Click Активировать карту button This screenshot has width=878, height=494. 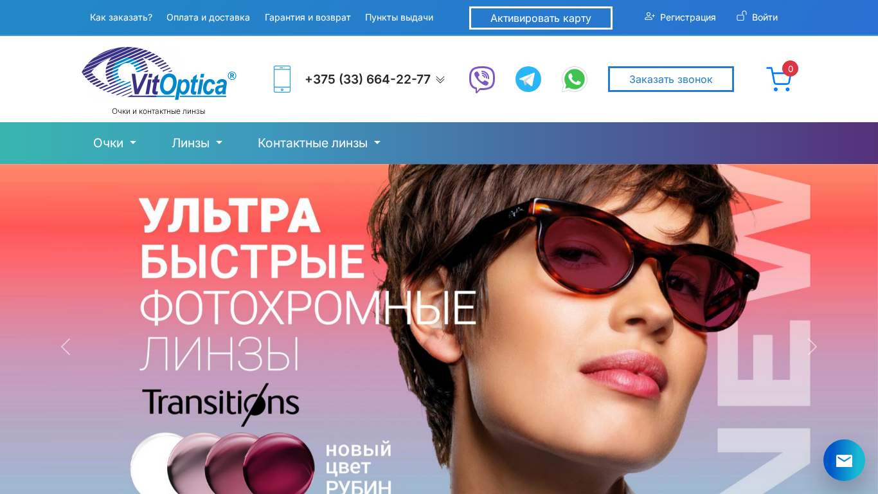[x=541, y=18]
